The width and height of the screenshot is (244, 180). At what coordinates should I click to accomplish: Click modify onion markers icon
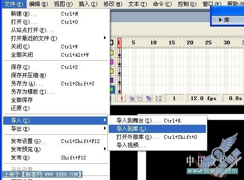[158, 98]
